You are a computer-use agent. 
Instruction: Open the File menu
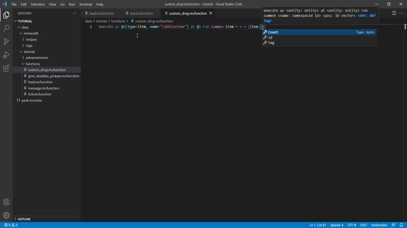click(14, 4)
